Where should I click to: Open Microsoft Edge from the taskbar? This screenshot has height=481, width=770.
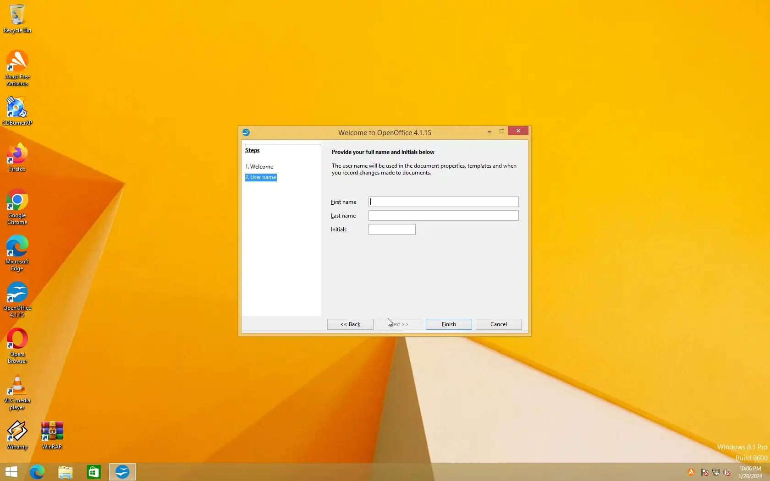point(37,472)
